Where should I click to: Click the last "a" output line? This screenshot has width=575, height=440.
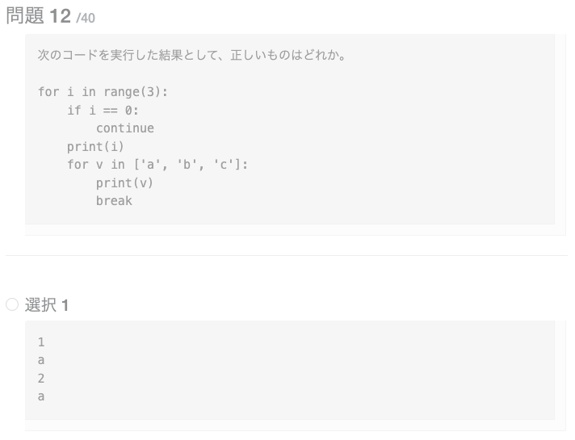click(41, 396)
